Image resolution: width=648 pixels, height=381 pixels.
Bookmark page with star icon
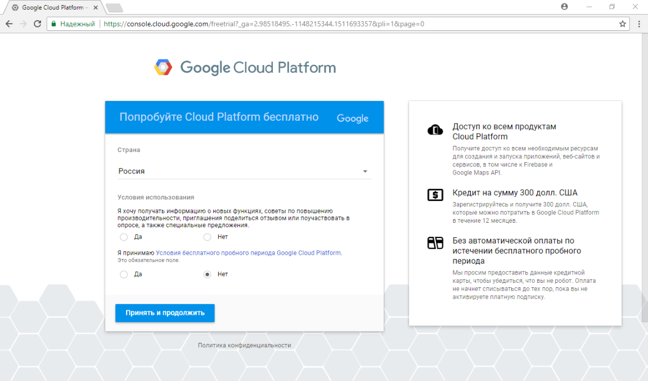click(x=622, y=24)
